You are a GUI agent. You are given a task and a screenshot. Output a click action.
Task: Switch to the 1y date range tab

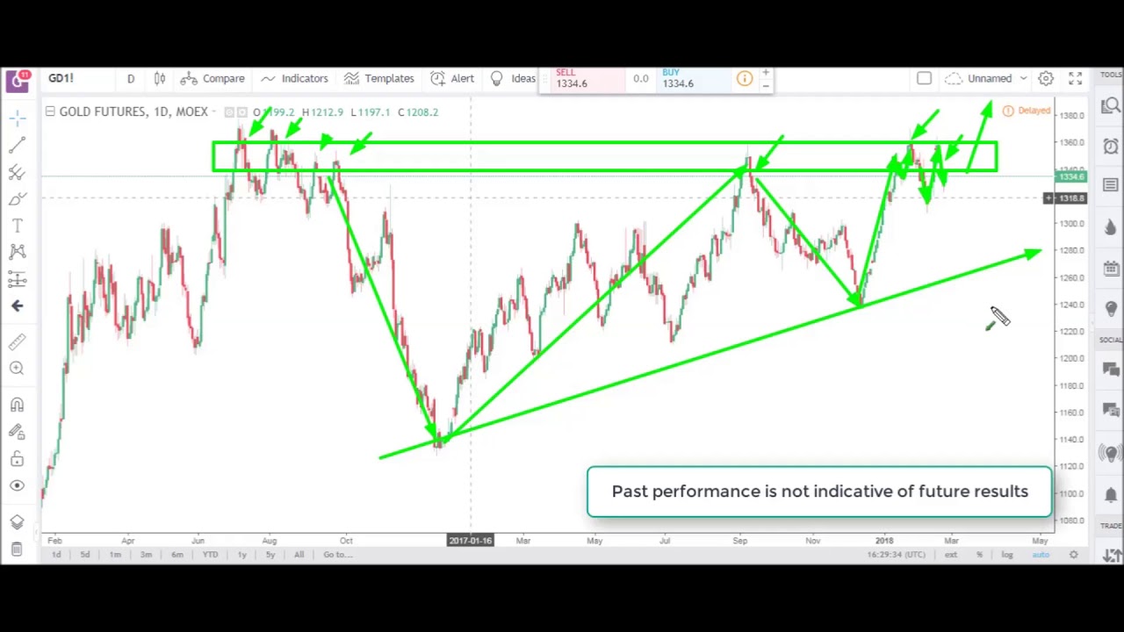tap(241, 554)
